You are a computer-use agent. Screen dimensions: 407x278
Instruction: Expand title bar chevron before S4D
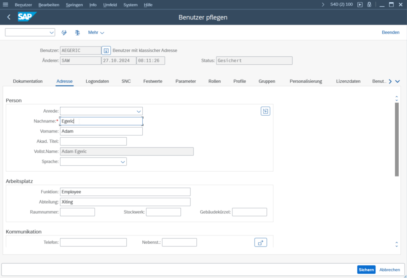coord(323,5)
